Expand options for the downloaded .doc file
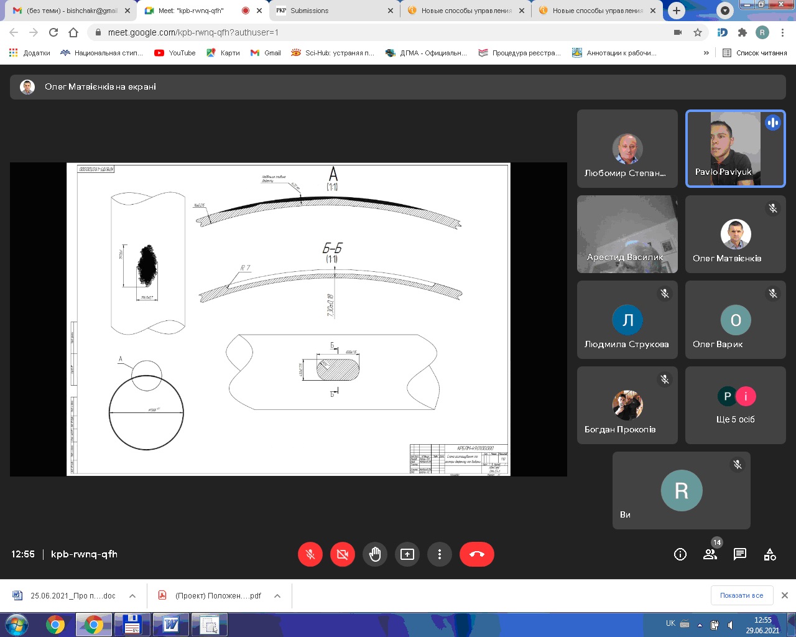Viewport: 796px width, 637px height. click(x=132, y=596)
